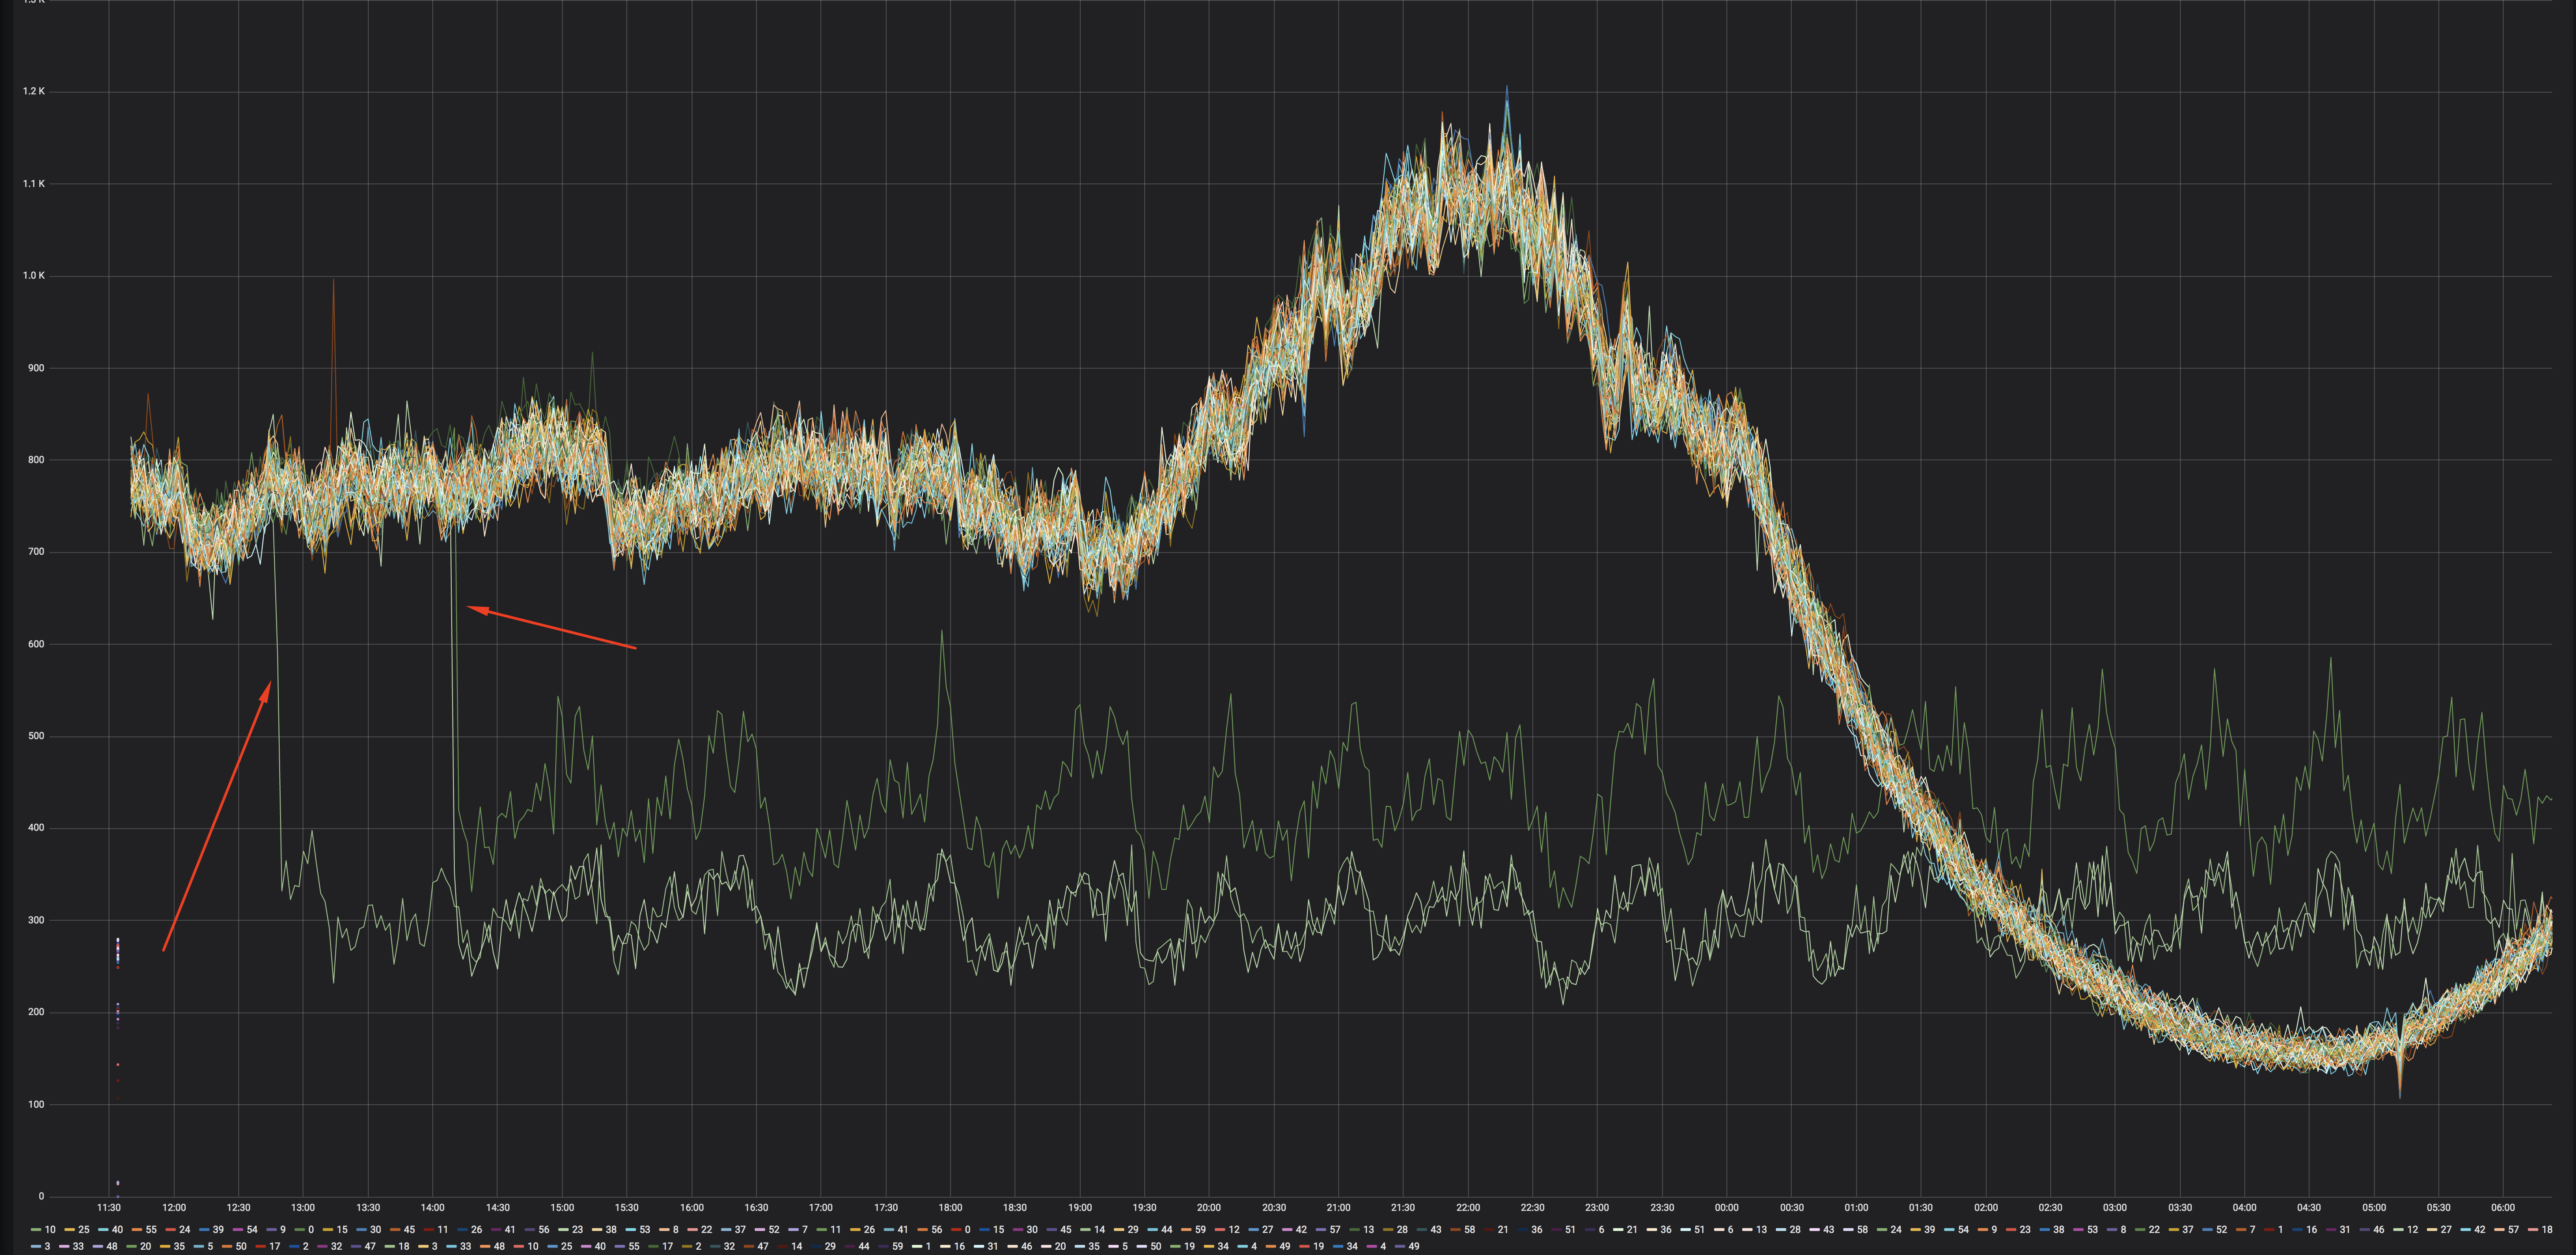Toggle light green series 18 in second row
Screen dimensions: 2576x1255
(x=404, y=1246)
